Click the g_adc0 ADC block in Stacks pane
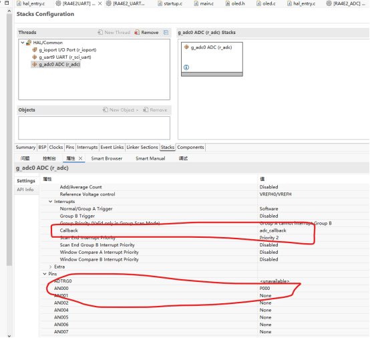This screenshot has width=370, height=338. click(212, 59)
